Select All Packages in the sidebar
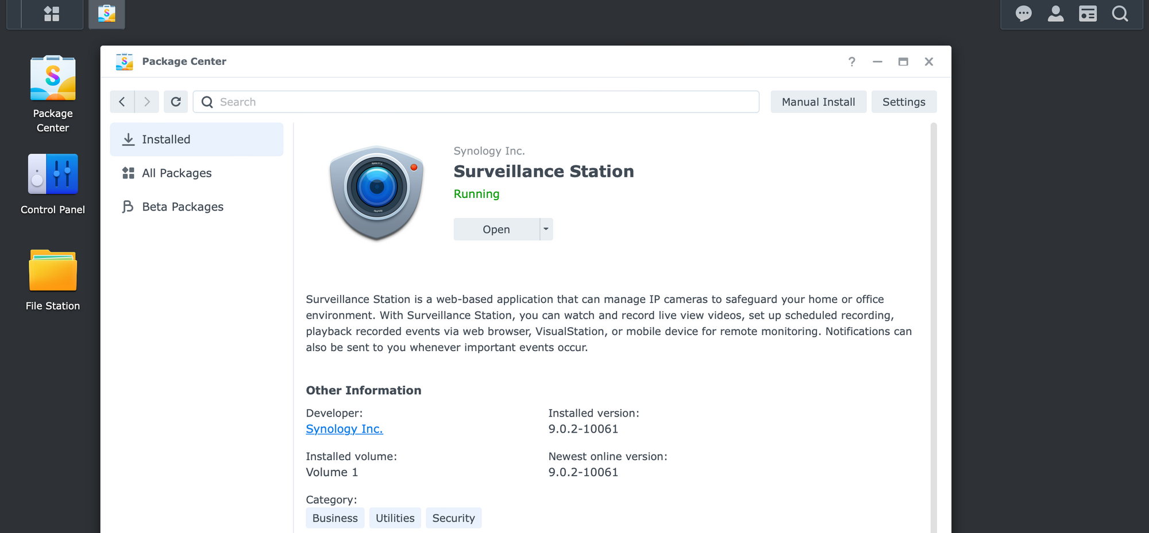This screenshot has width=1149, height=533. [x=196, y=173]
